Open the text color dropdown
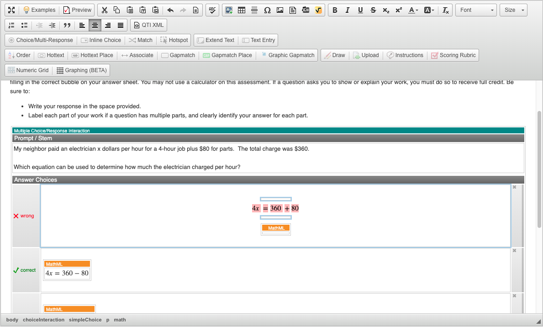 413,10
